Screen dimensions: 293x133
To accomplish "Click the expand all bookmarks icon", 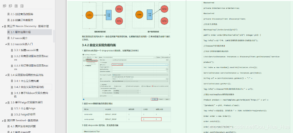I will (x=5, y=6).
